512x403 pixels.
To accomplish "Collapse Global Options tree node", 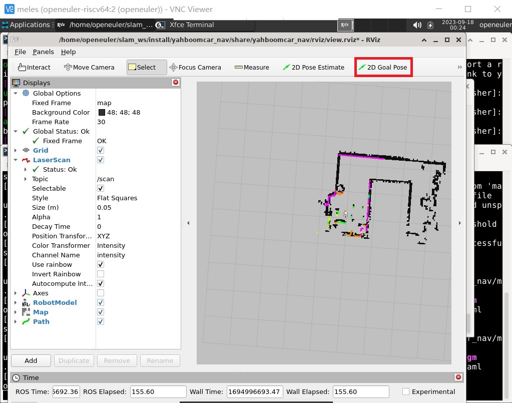I will coord(16,94).
